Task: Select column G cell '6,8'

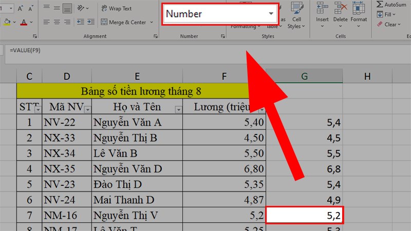Action: tap(304, 169)
